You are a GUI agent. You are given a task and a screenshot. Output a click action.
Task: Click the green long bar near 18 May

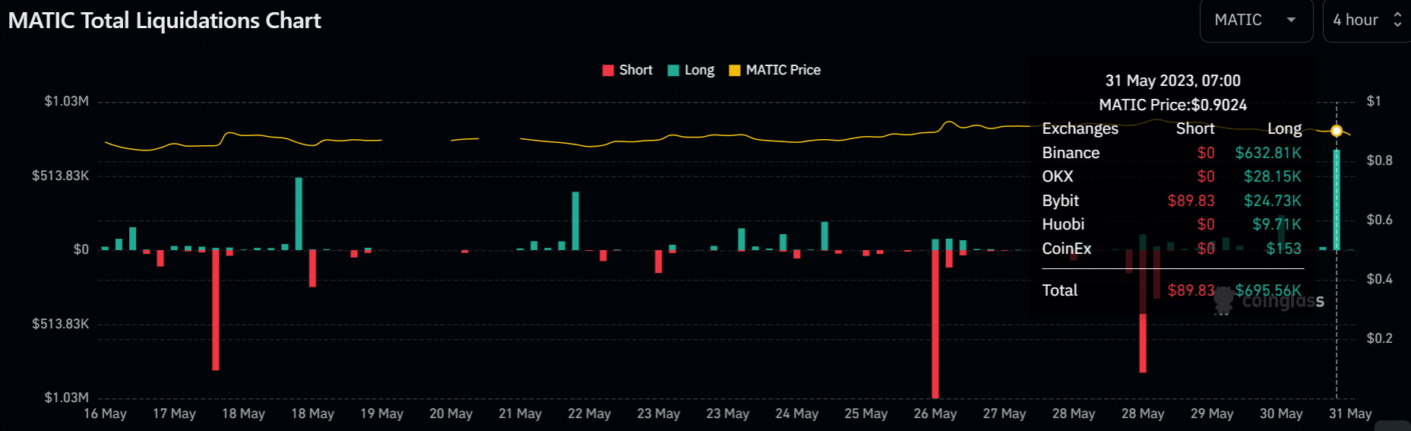299,214
